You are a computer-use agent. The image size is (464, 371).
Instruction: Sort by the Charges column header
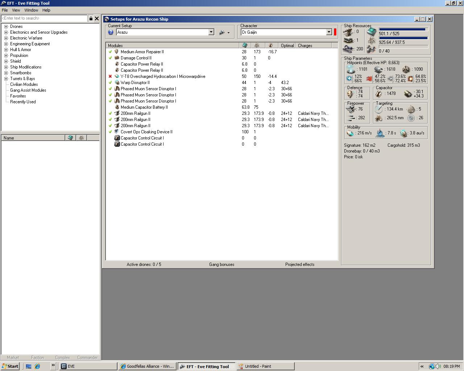314,45
